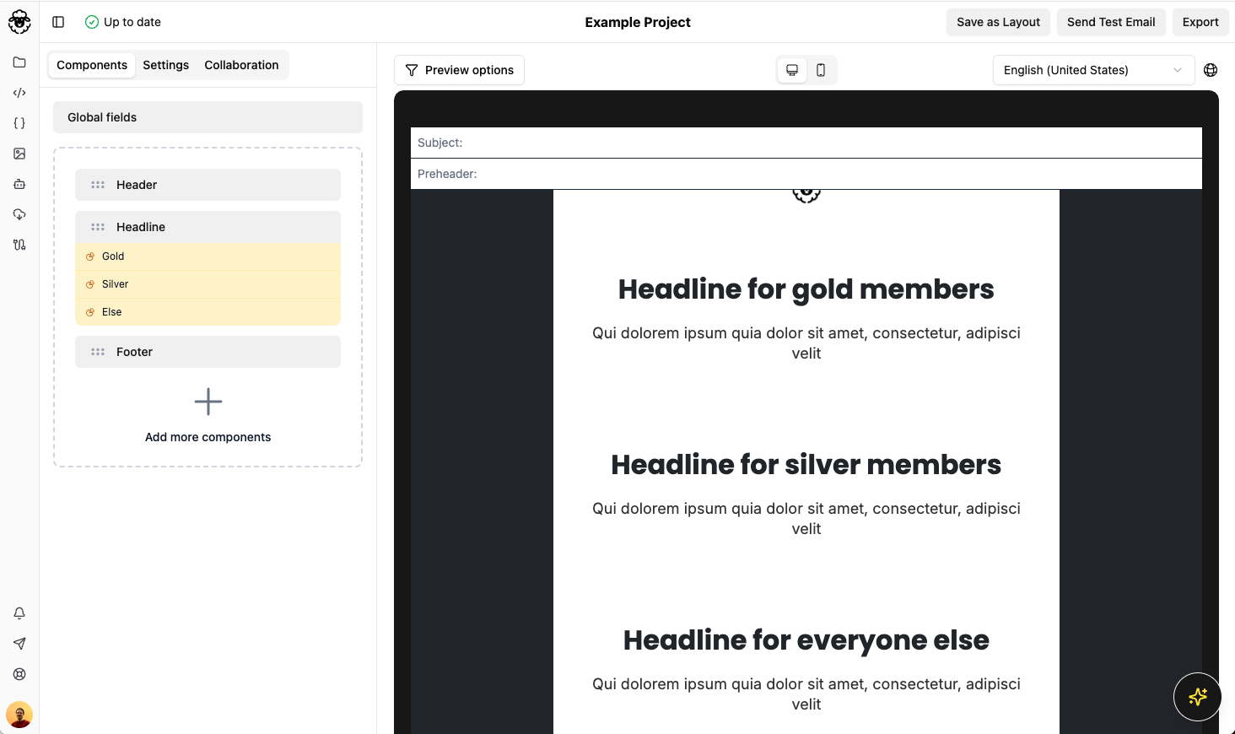Image resolution: width=1235 pixels, height=734 pixels.
Task: Open Preview options filter
Action: [x=459, y=70]
